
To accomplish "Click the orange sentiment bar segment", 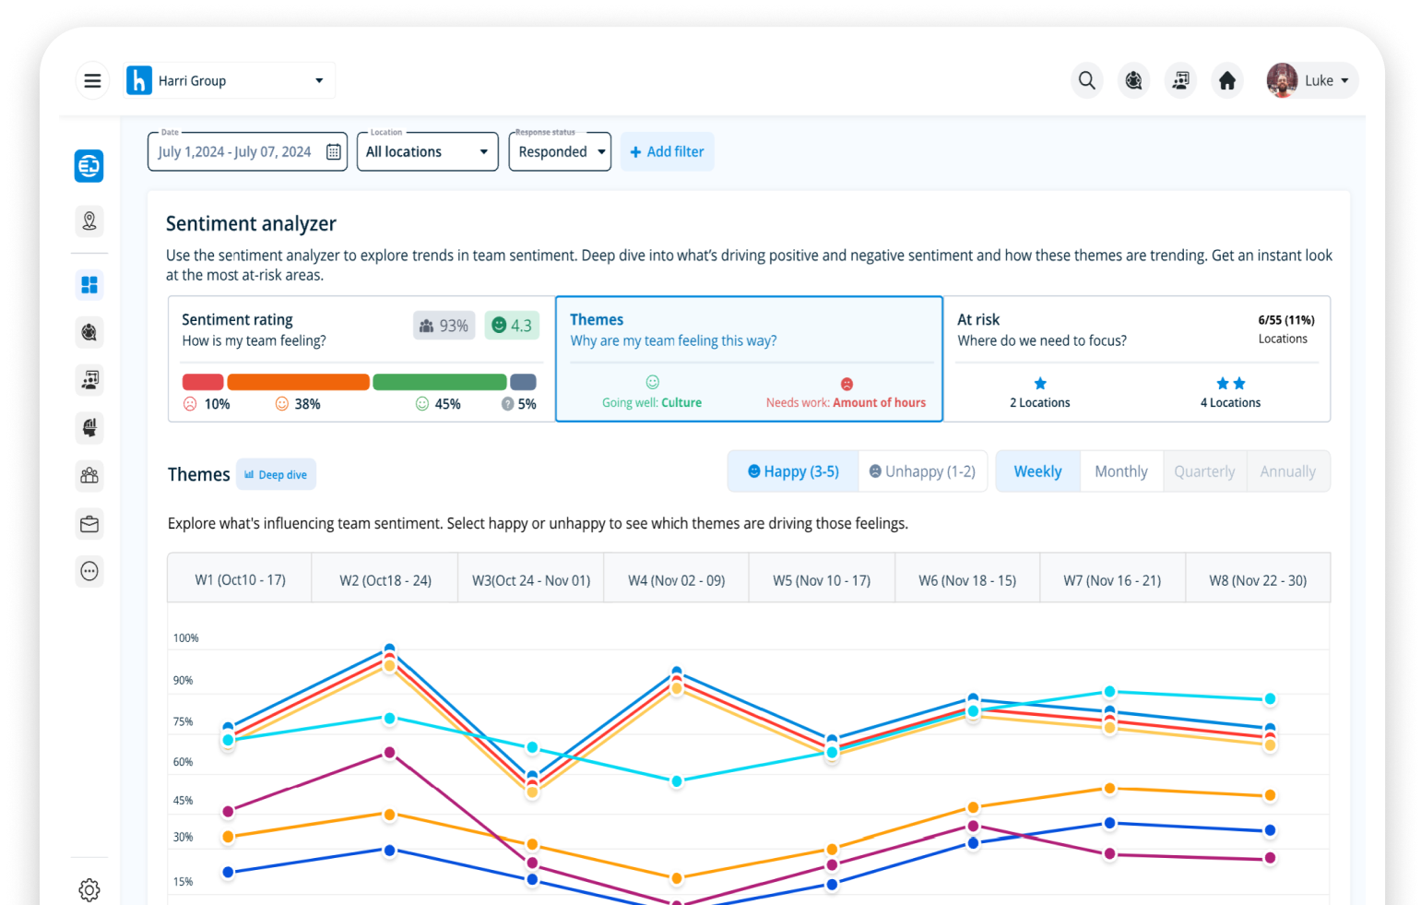I will (298, 382).
